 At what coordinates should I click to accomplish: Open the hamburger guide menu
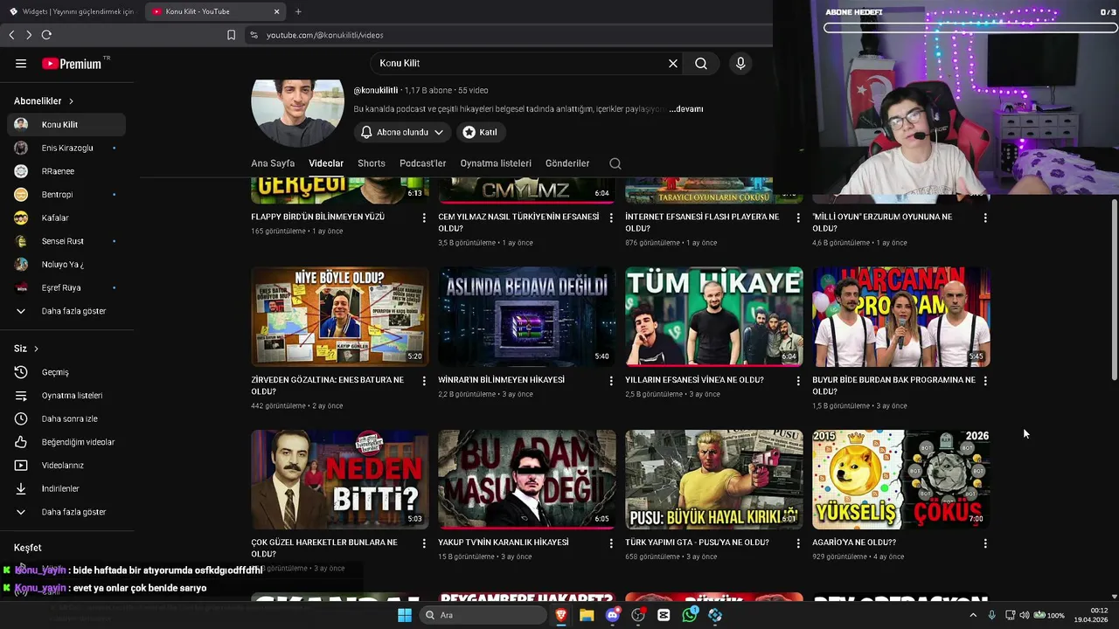(x=21, y=64)
